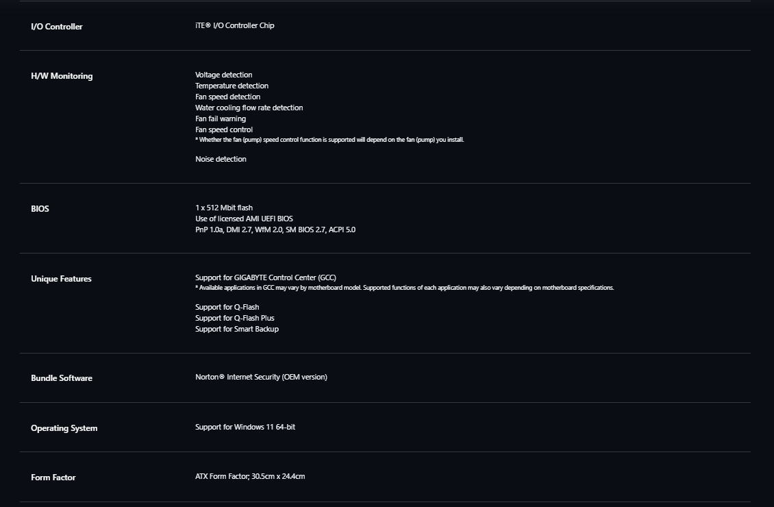774x507 pixels.
Task: Click Use of licensed AMI UEFI BIOS
Action: (244, 219)
